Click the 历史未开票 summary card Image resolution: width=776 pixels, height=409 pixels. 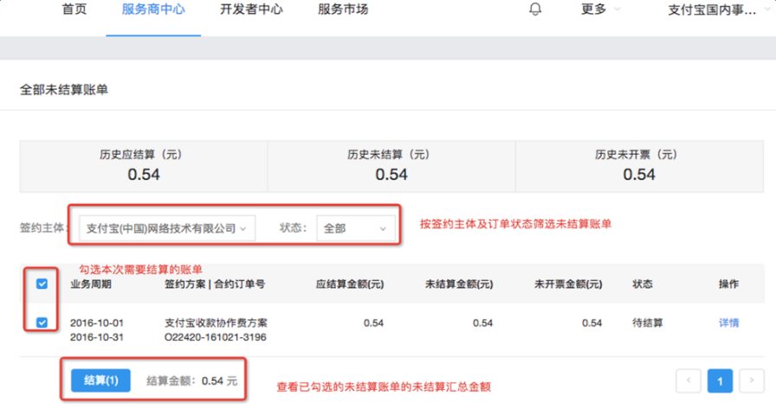pyautogui.click(x=638, y=165)
